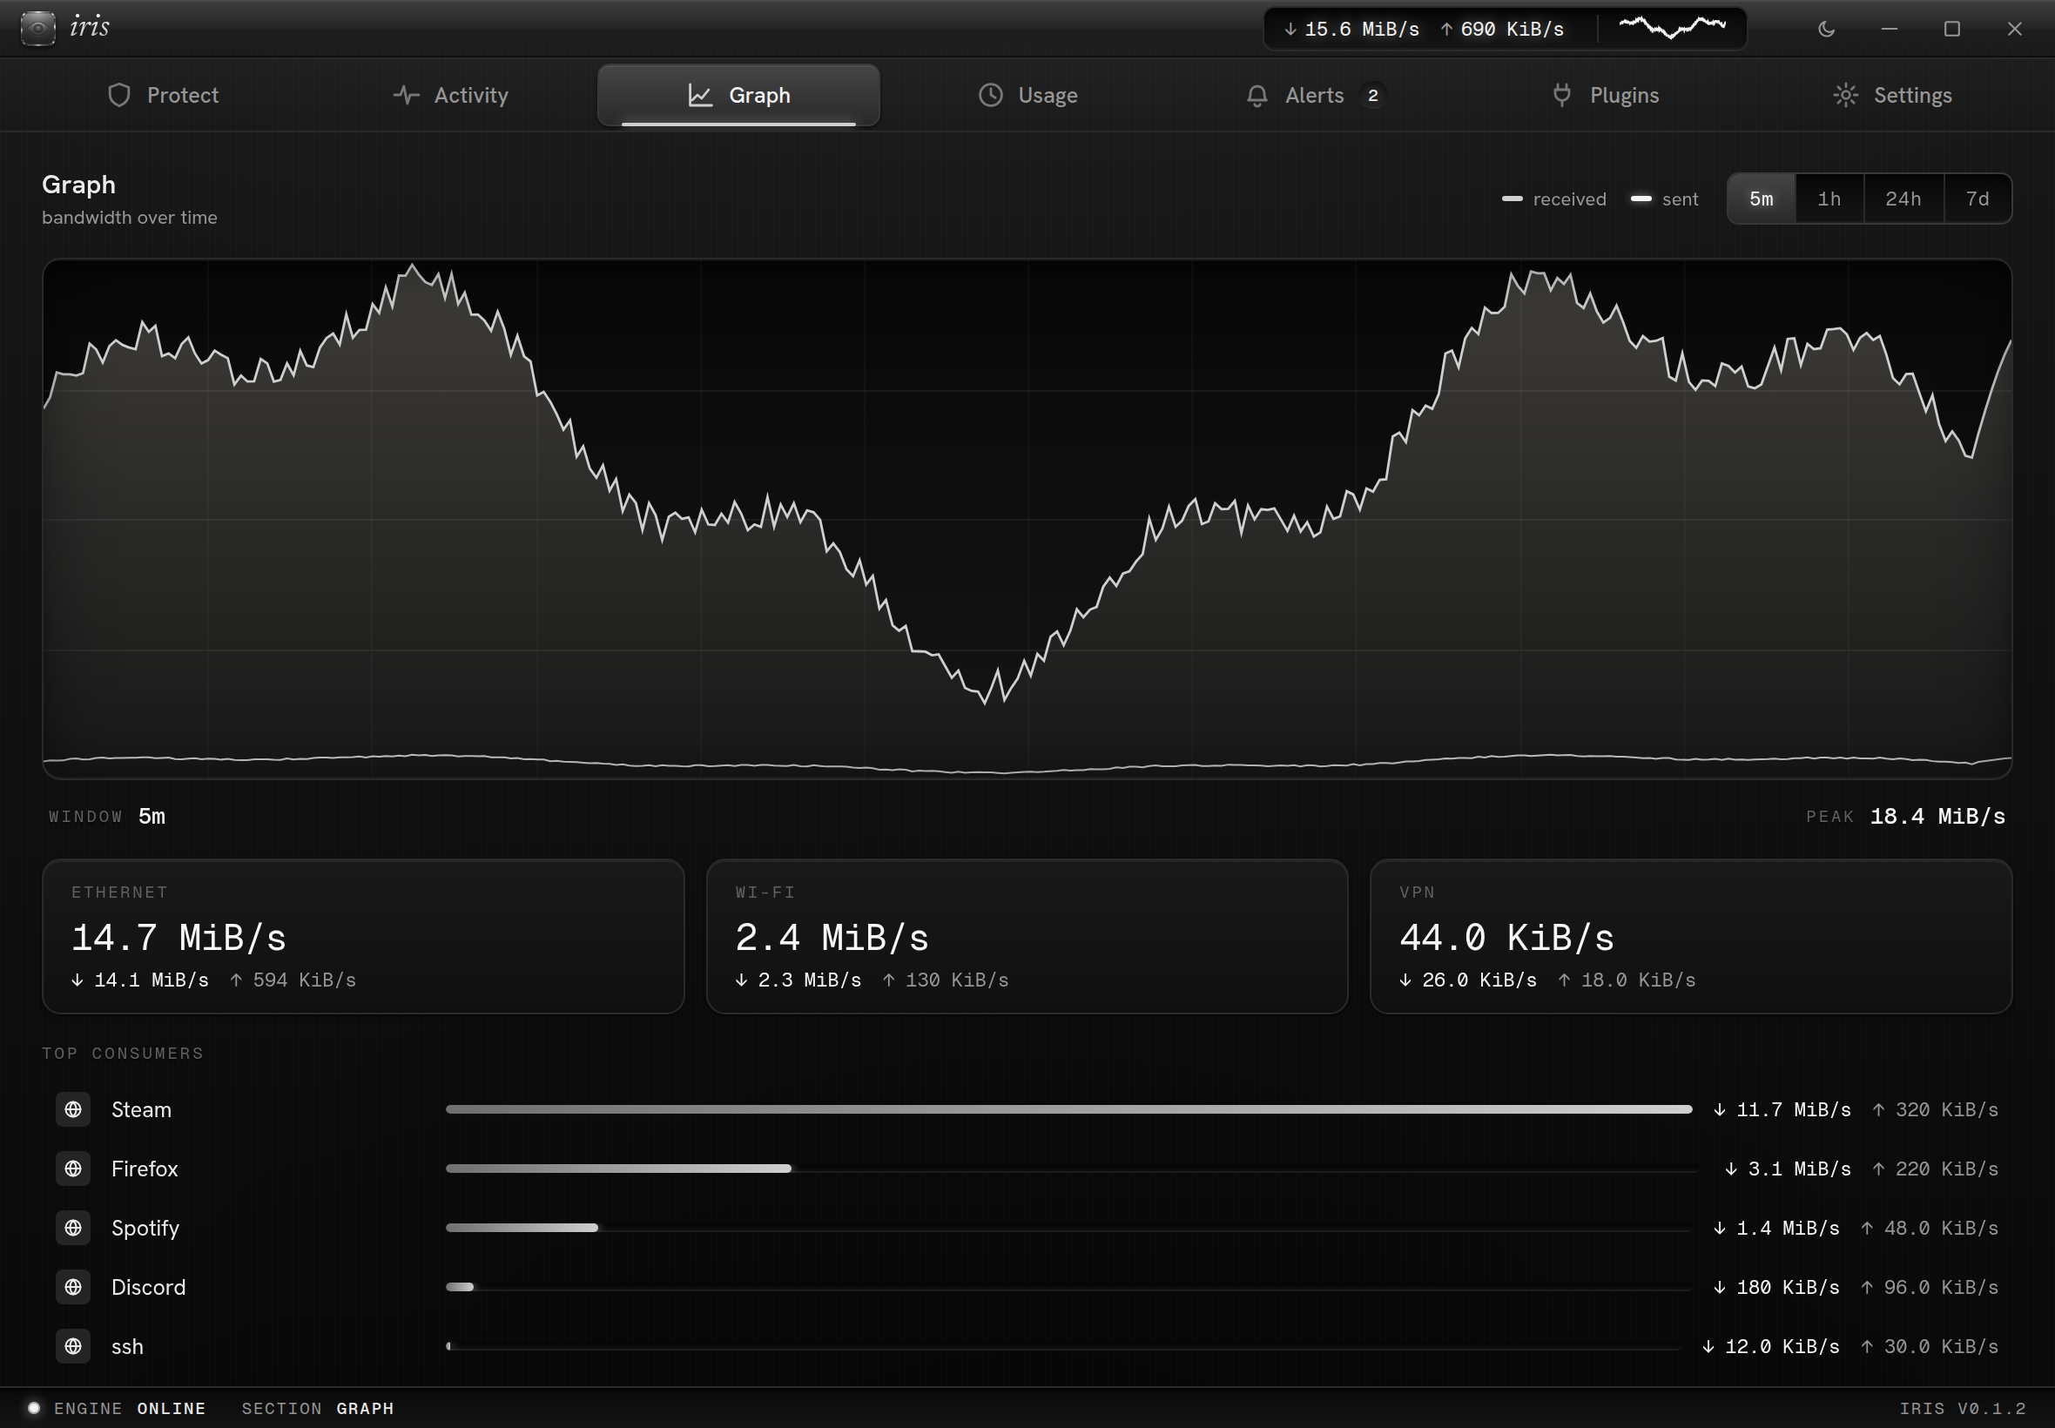The image size is (2055, 1428).
Task: Select the 1h time window
Action: click(x=1829, y=199)
